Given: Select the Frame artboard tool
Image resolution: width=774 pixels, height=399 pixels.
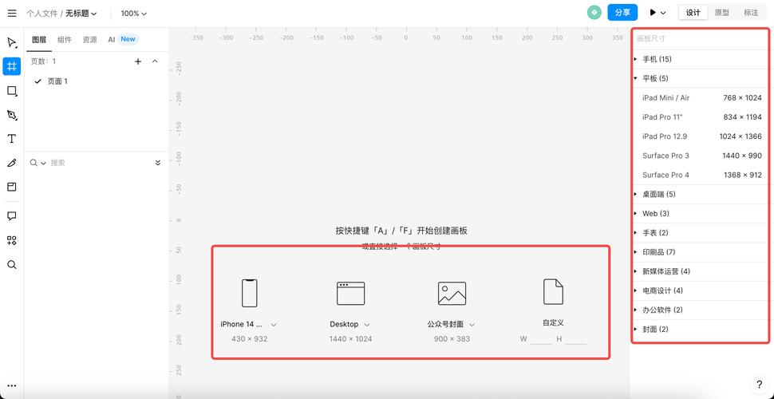Looking at the screenshot, I should click(x=12, y=66).
